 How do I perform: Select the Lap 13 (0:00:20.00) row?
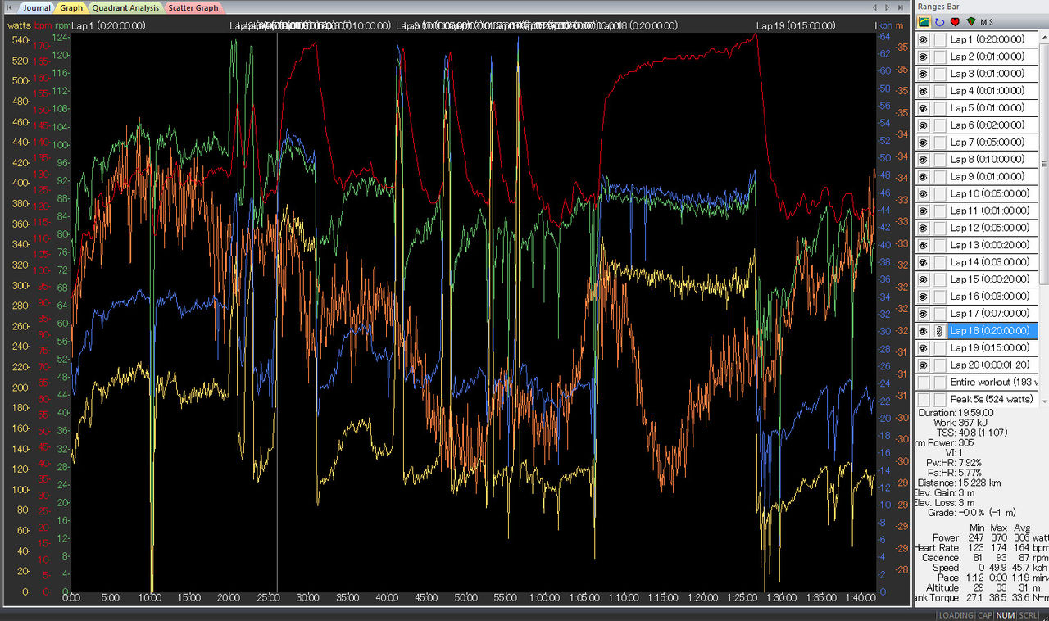(977, 245)
